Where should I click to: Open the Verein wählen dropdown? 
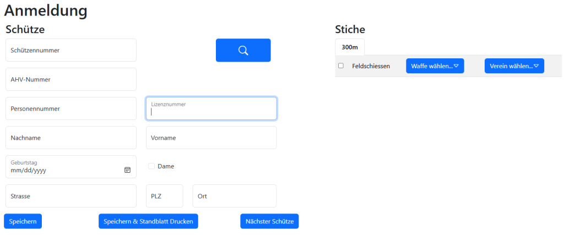[514, 66]
